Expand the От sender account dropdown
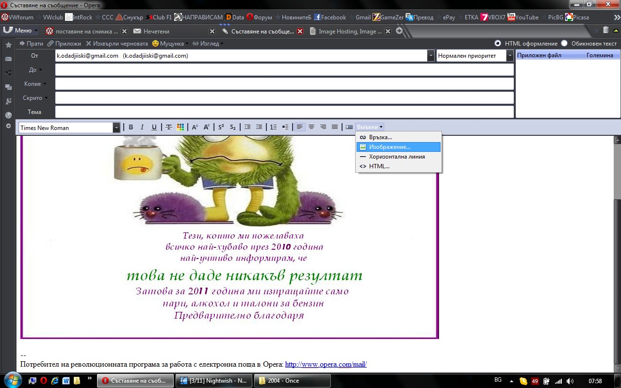Screen dimensions: 621x388 (431, 56)
